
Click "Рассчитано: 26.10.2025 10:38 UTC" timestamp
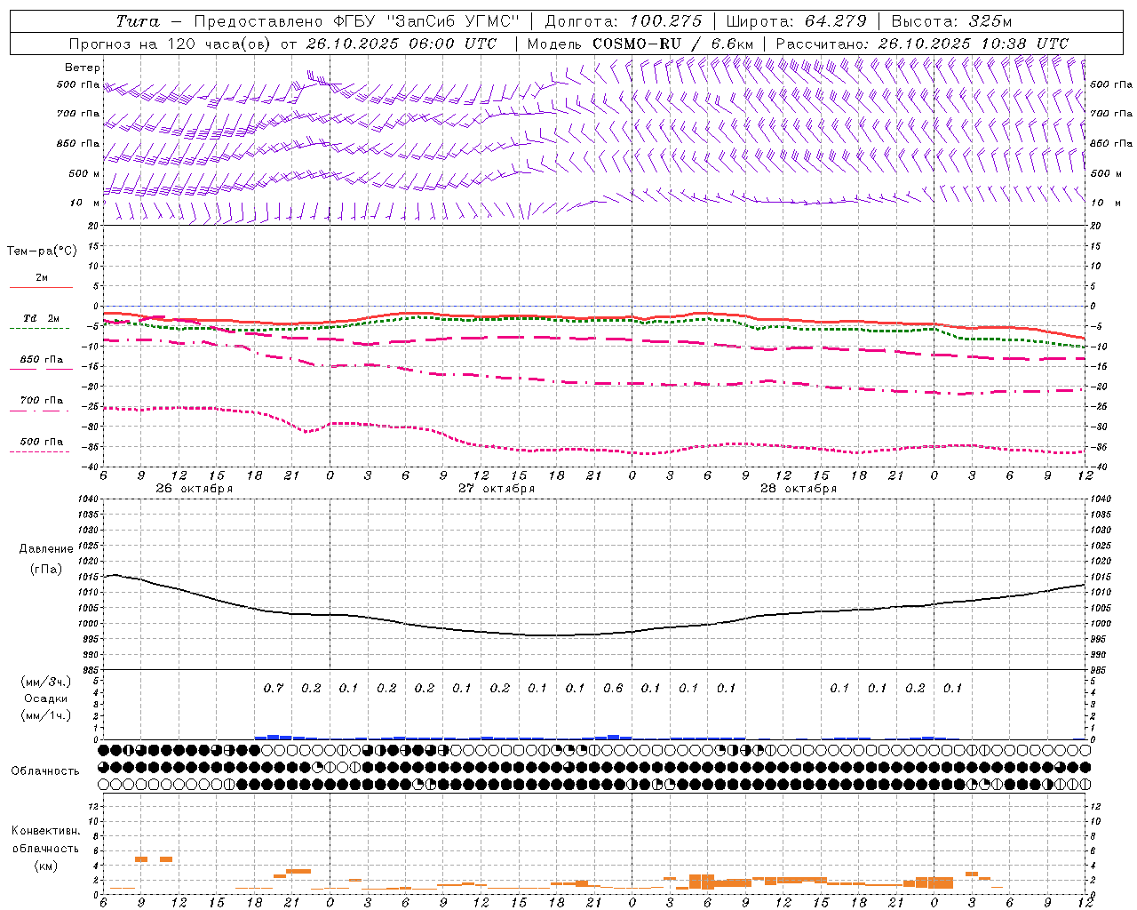coord(922,44)
